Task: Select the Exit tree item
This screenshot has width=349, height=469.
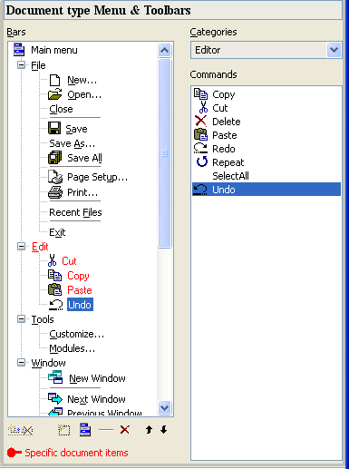Action: pos(57,232)
